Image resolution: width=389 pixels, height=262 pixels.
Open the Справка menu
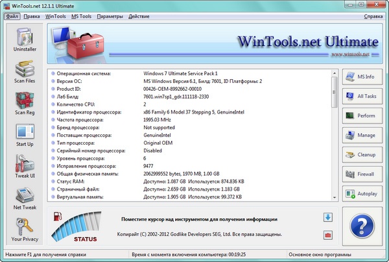[373, 16]
